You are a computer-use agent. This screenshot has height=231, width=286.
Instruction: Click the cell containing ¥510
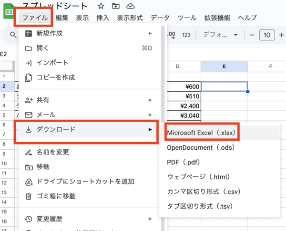pos(184,96)
